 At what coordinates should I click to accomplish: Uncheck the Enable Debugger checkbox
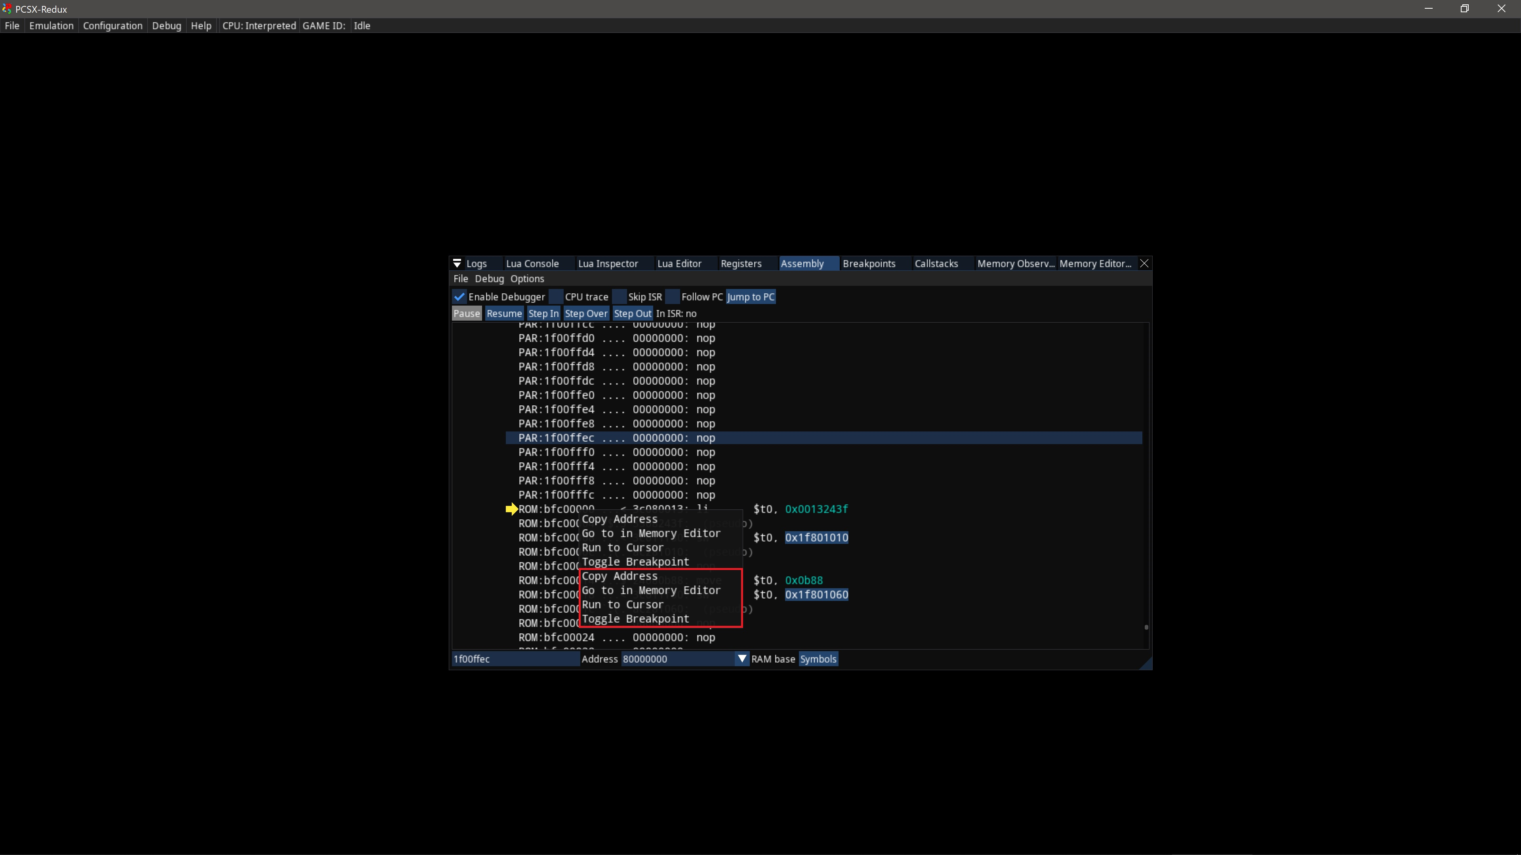coord(459,296)
